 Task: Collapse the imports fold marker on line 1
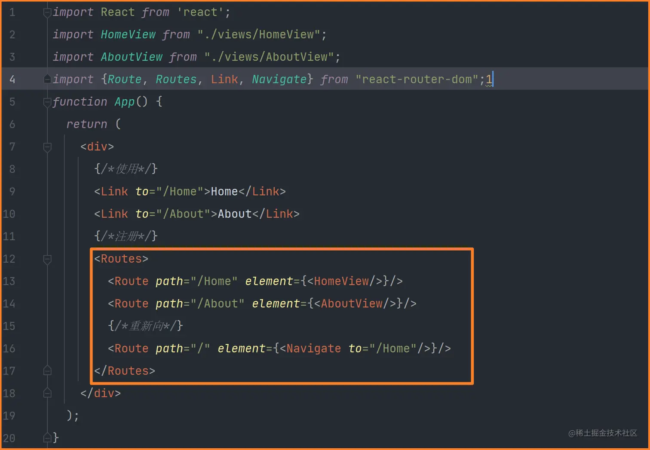coord(47,13)
